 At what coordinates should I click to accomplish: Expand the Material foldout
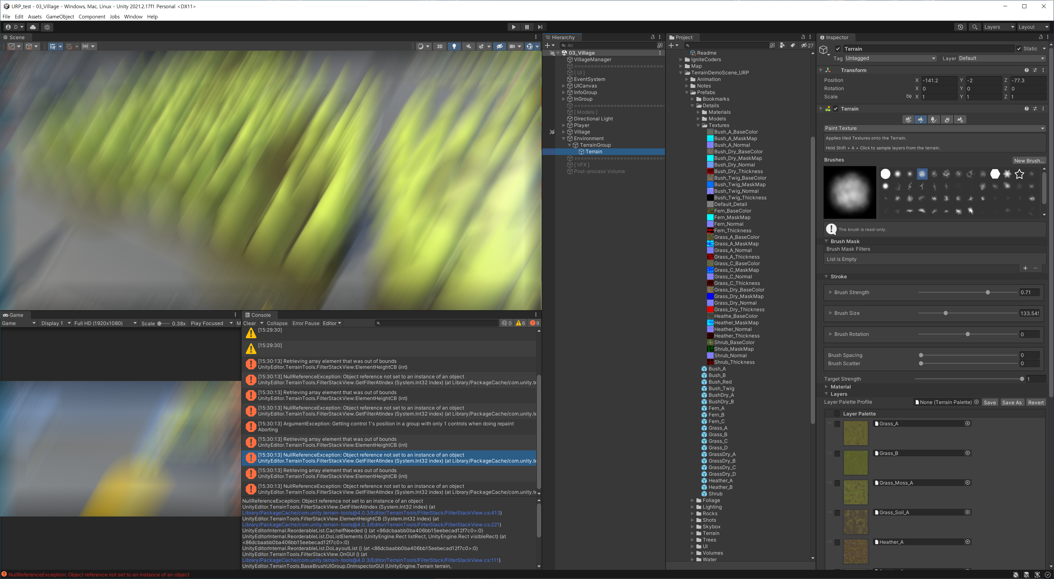click(x=827, y=387)
